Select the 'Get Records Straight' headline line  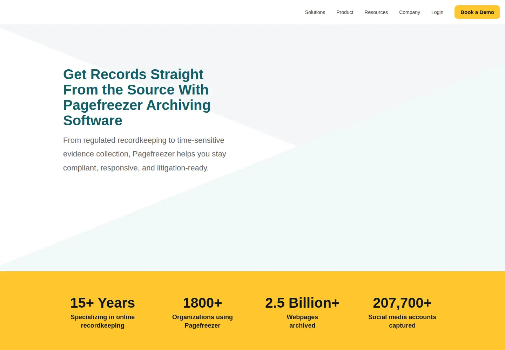(133, 75)
